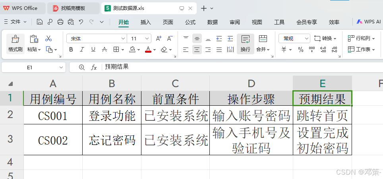383x179 pixels.
Task: Open the number format dropdown (常规)
Action: click(307, 38)
